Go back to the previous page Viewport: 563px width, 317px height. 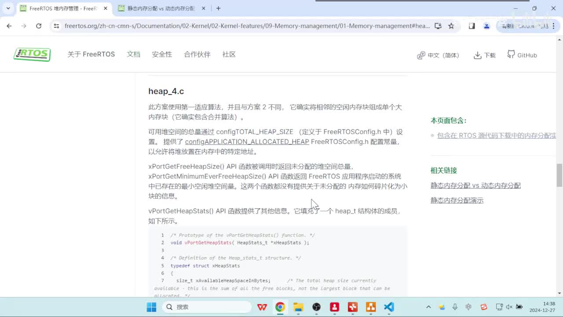pos(9,26)
